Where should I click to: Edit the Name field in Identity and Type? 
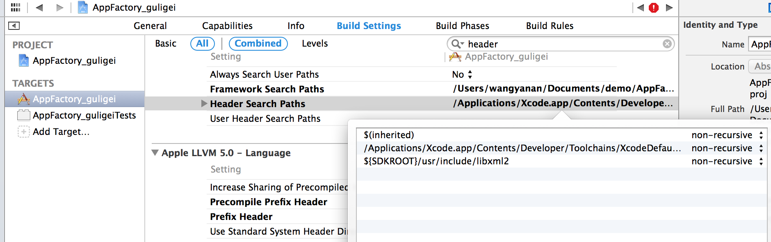(x=760, y=44)
